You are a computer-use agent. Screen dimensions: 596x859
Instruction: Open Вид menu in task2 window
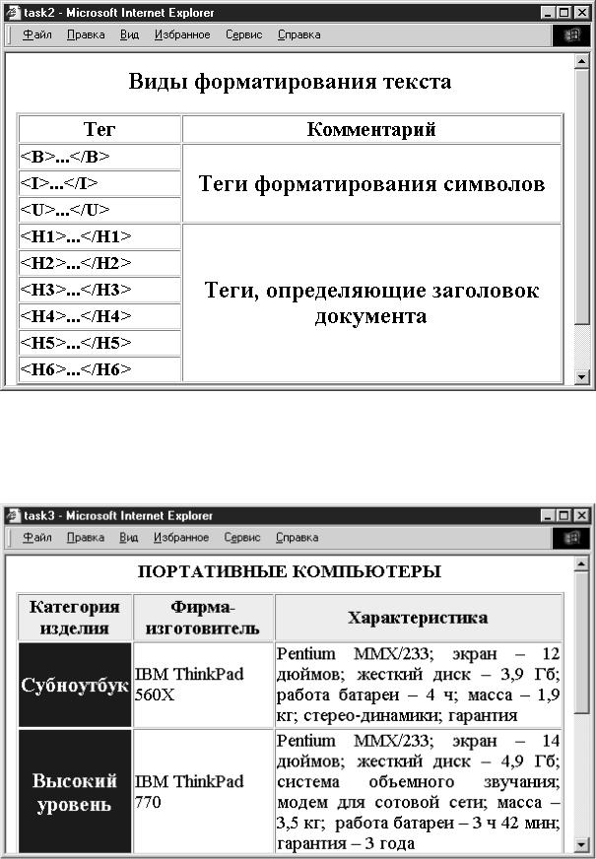(x=129, y=34)
